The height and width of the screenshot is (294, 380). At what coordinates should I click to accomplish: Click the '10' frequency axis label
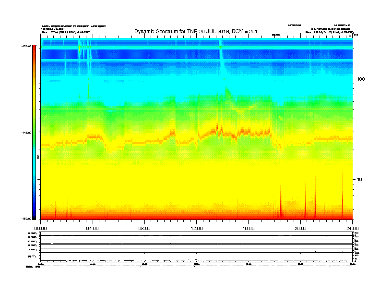click(359, 180)
